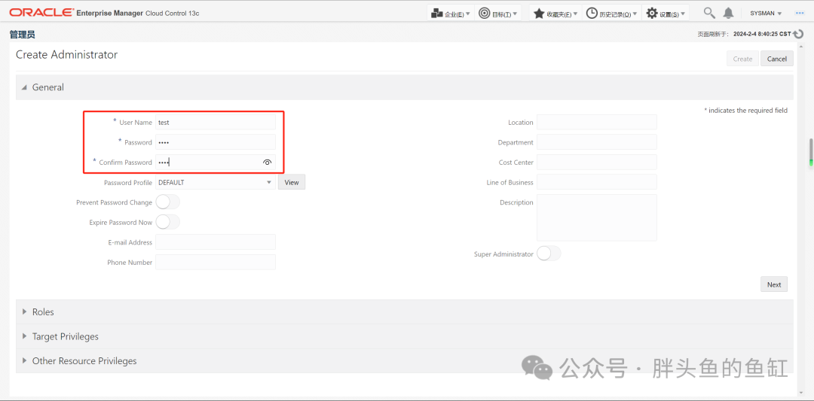Open the History (历史记录) menu
The image size is (814, 401).
coord(611,13)
